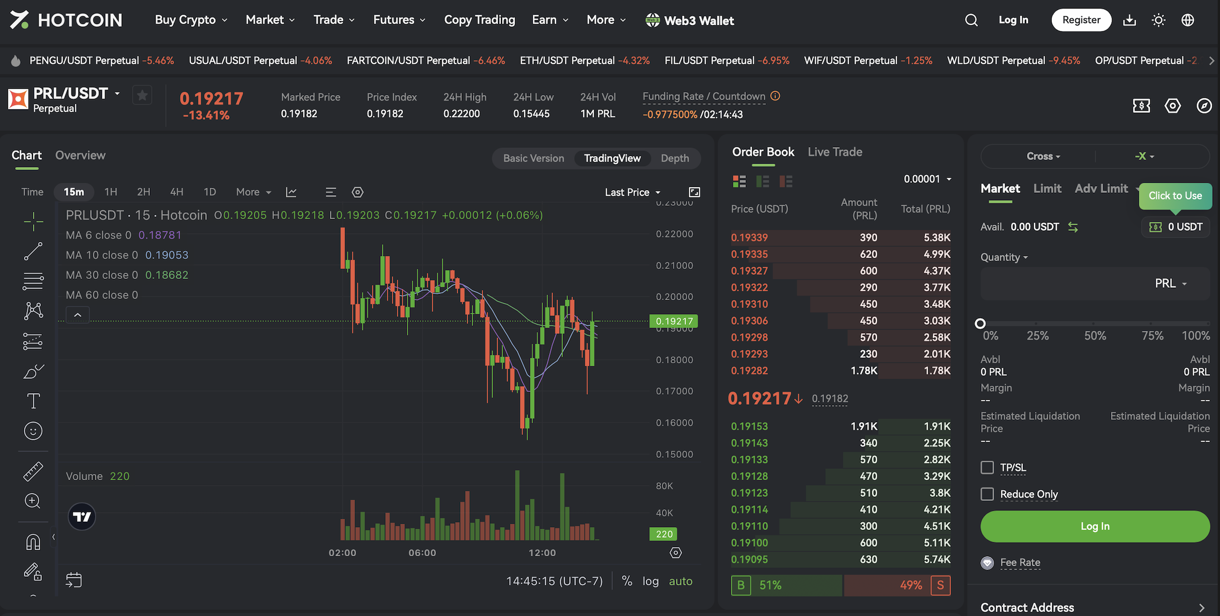1220x616 pixels.
Task: Open the Cross margin mode dropdown
Action: tap(1043, 157)
